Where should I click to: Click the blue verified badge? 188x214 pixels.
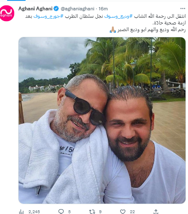pos(56,9)
